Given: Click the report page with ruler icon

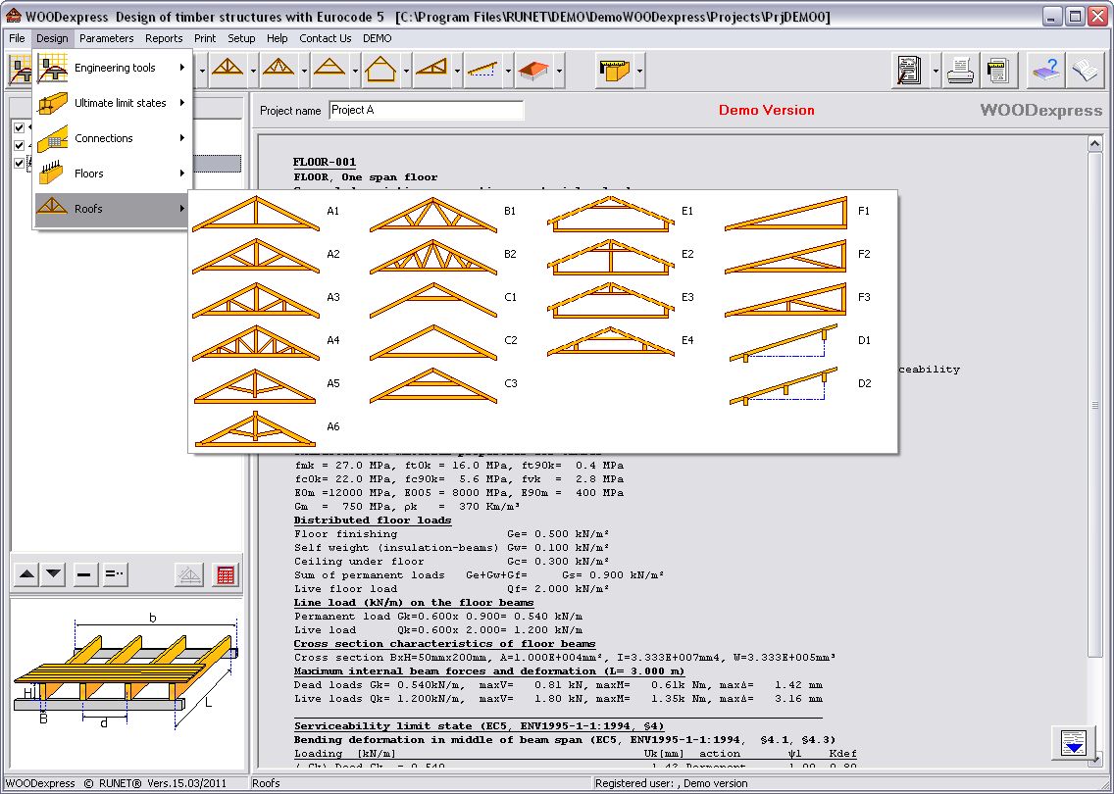Looking at the screenshot, I should pyautogui.click(x=998, y=71).
